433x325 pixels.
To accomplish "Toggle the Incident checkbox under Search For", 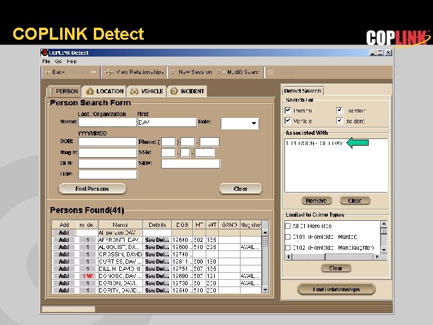I will [339, 121].
